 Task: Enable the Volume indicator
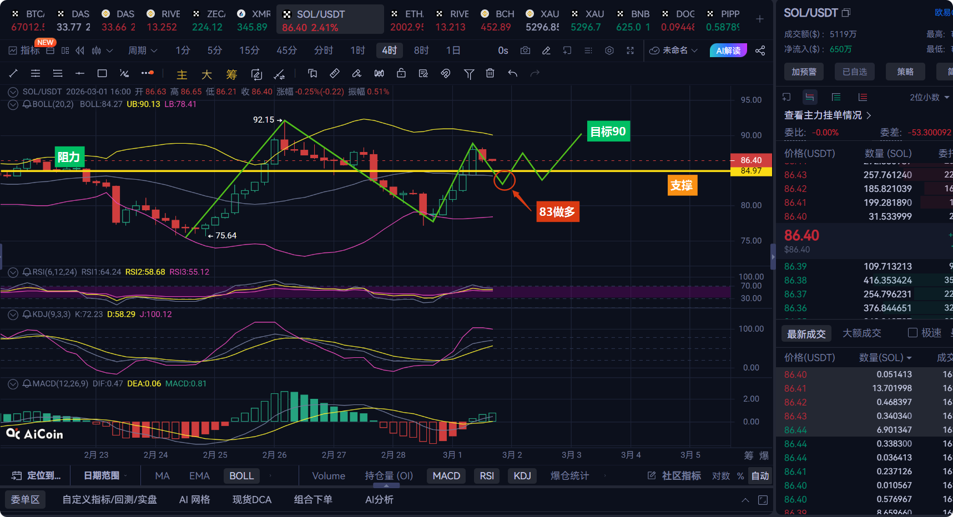coord(329,476)
